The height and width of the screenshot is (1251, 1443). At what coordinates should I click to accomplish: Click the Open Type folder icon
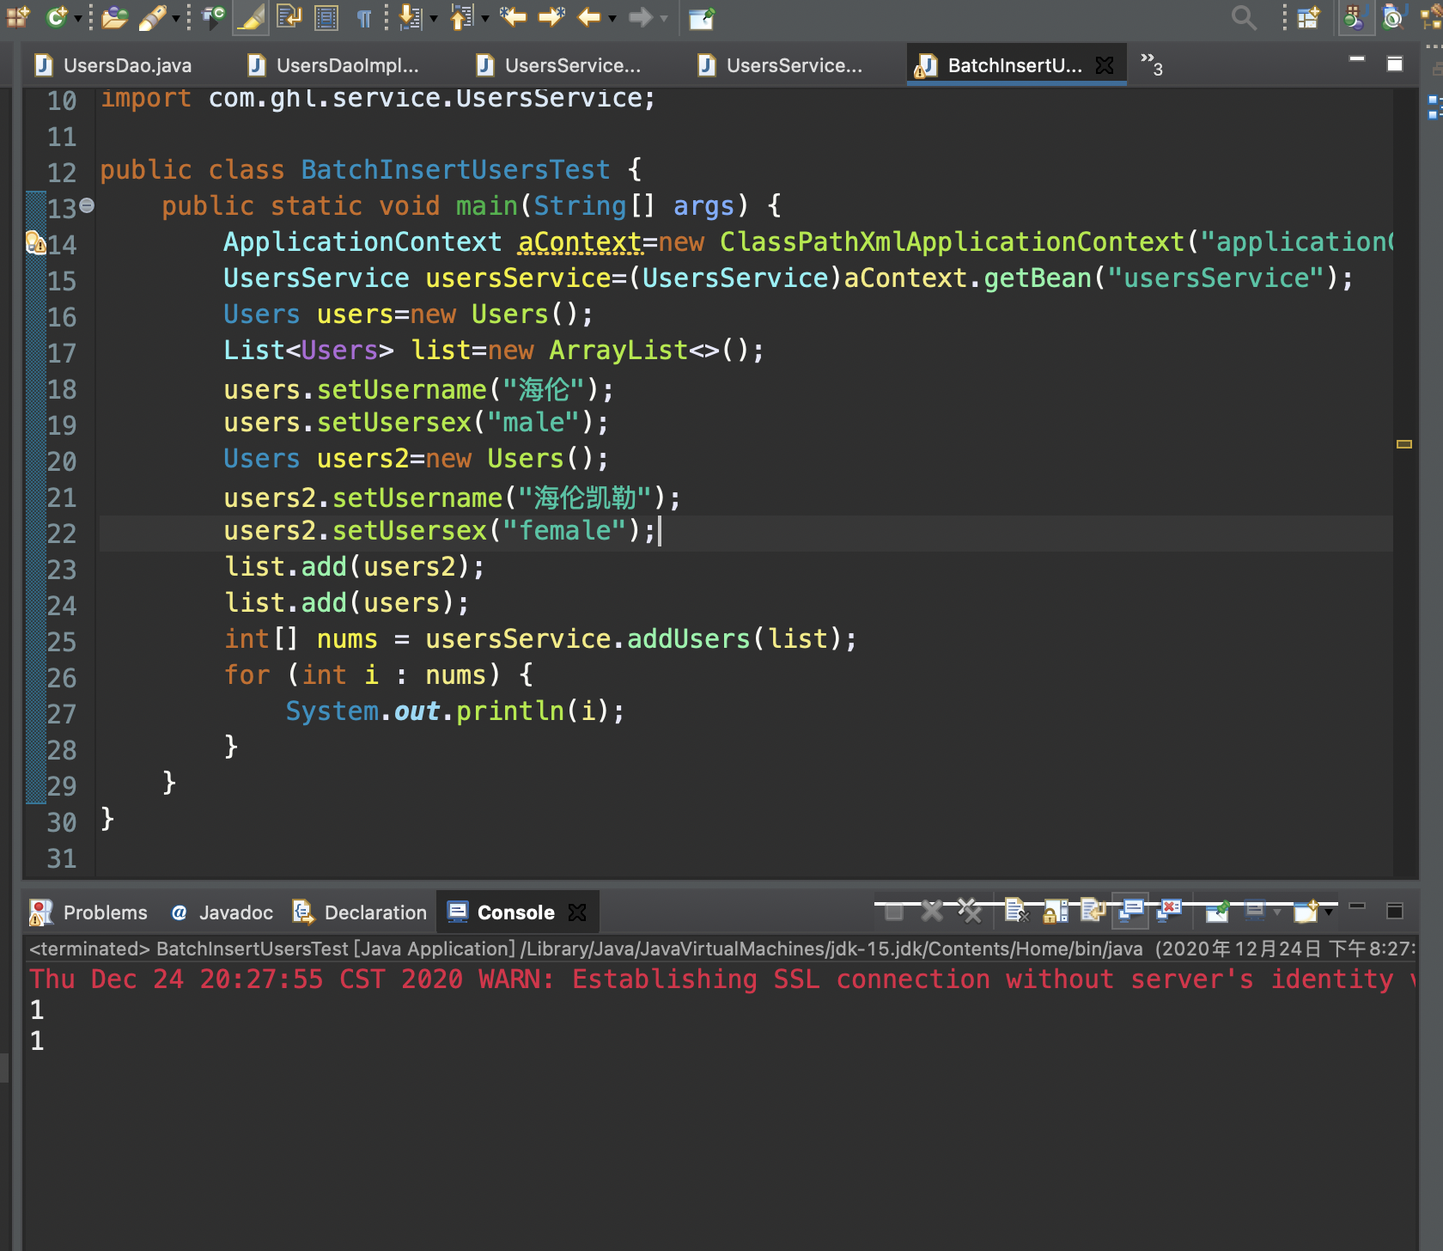point(114,17)
